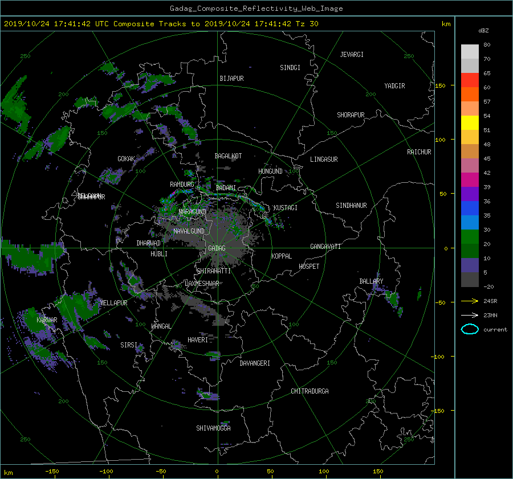Click the 100 tick on right axis
Viewport: 513px width, 479px height.
click(x=441, y=140)
